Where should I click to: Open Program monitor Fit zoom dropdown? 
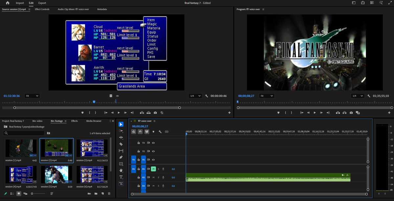[266, 96]
